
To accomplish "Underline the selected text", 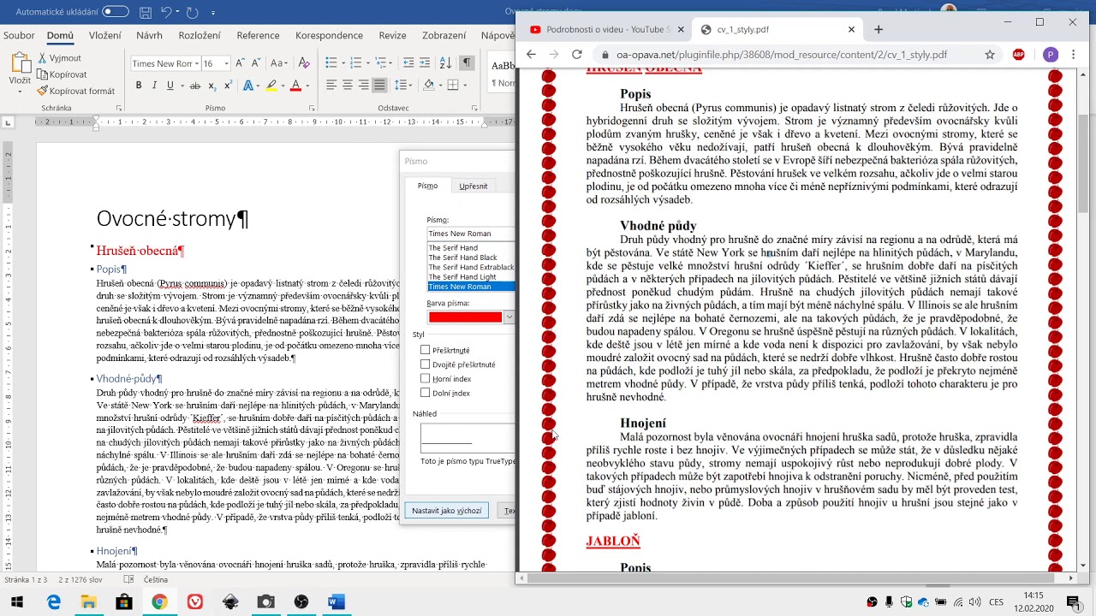I will pos(170,86).
